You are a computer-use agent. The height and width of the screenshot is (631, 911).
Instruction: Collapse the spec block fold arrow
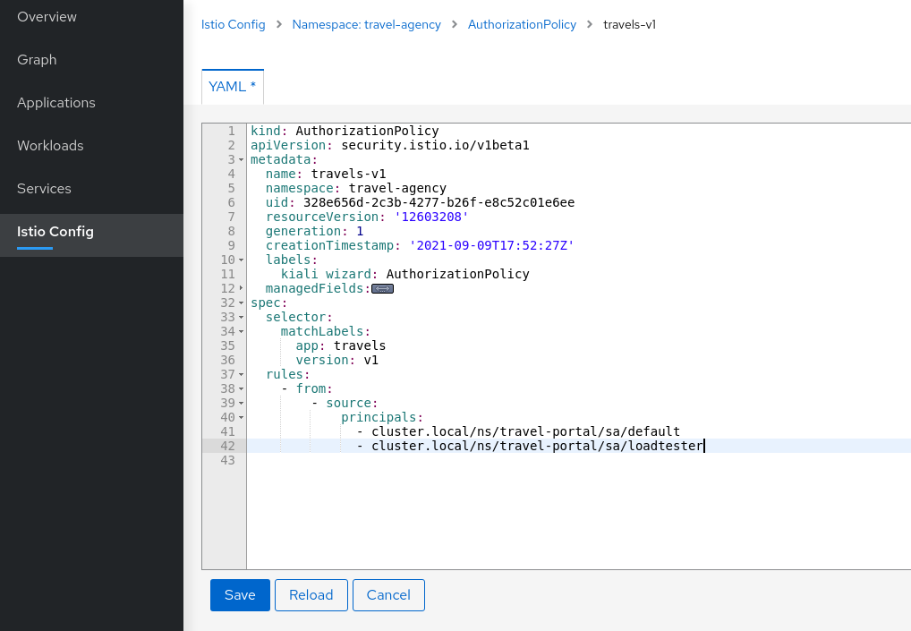tap(242, 303)
